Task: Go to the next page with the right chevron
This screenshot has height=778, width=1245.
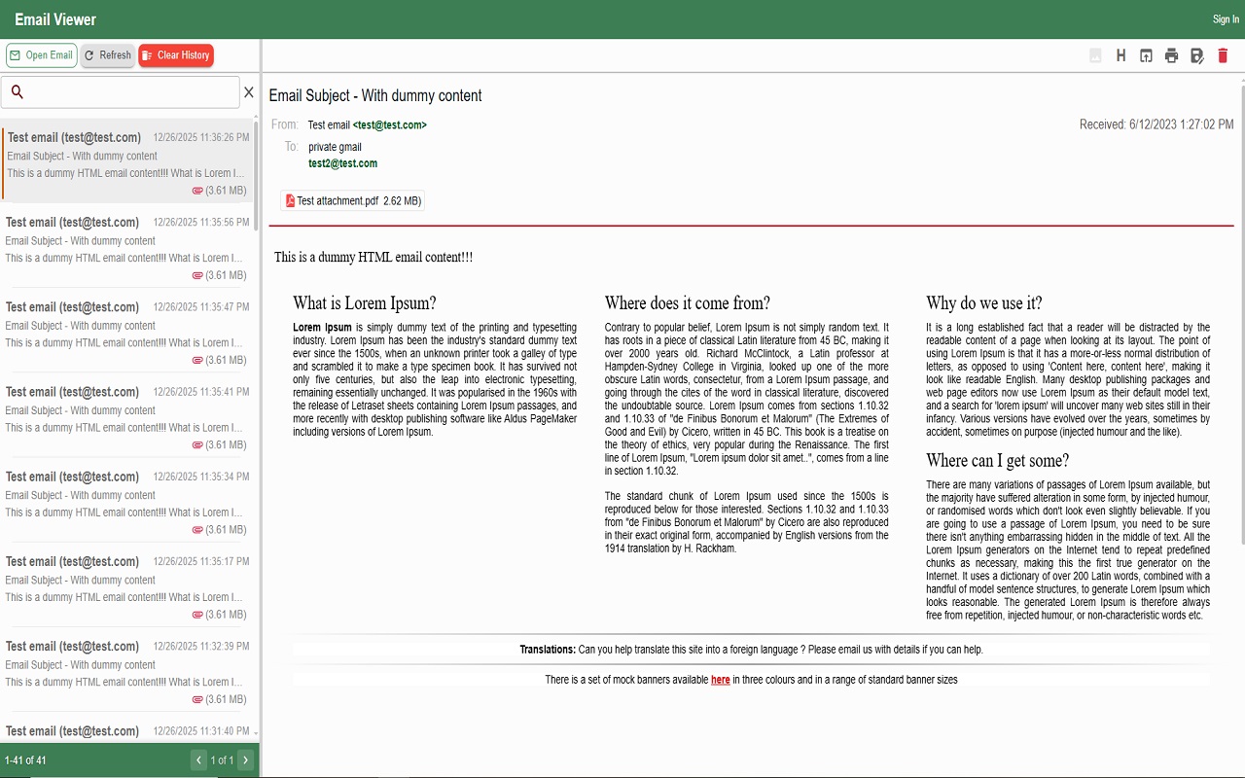Action: click(245, 760)
